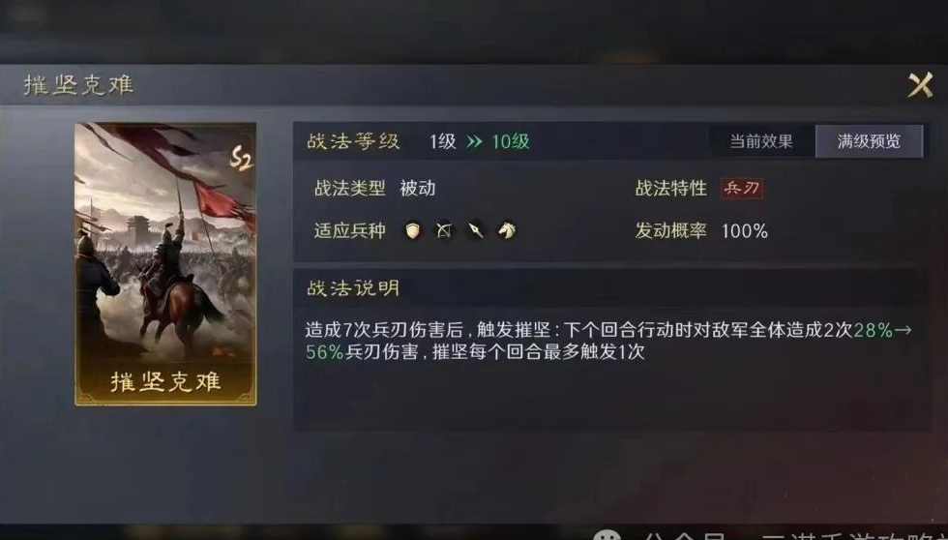Select the spear troop type icon
The width and height of the screenshot is (948, 540).
point(475,230)
